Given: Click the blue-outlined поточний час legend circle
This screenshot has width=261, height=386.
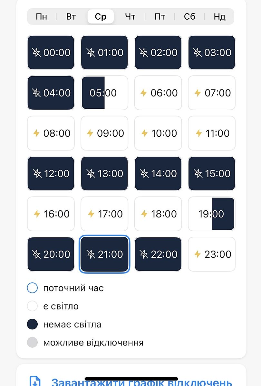Looking at the screenshot, I should [32, 288].
